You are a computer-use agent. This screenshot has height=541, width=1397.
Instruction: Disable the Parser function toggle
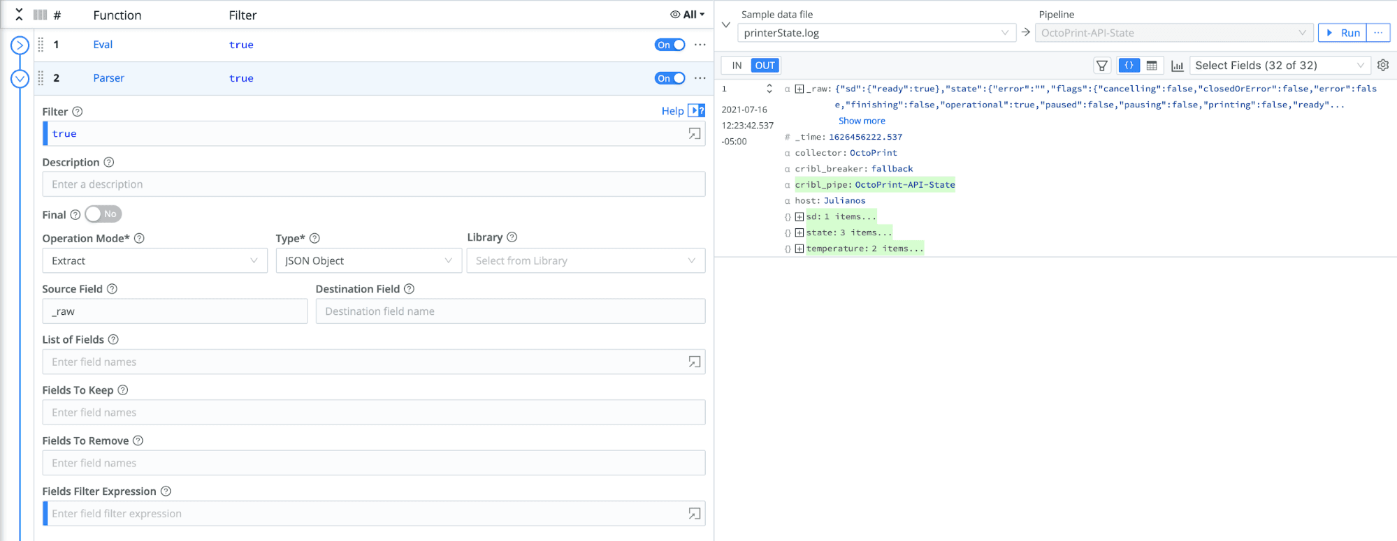(669, 78)
